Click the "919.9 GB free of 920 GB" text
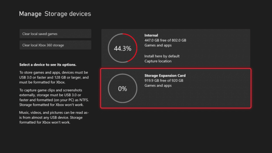Screen dimensions: 272x153 pyautogui.click(x=164, y=80)
